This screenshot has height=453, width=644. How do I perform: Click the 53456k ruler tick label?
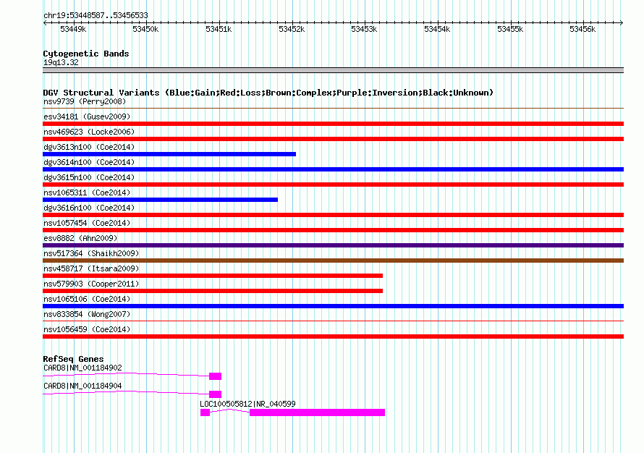[582, 29]
